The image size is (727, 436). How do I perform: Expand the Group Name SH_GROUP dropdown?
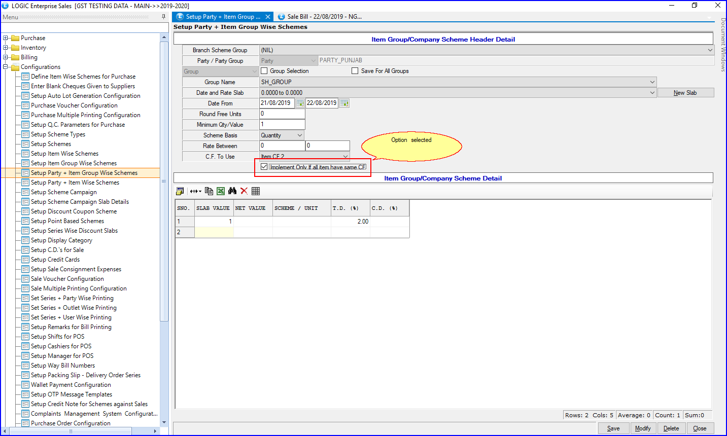pyautogui.click(x=652, y=82)
